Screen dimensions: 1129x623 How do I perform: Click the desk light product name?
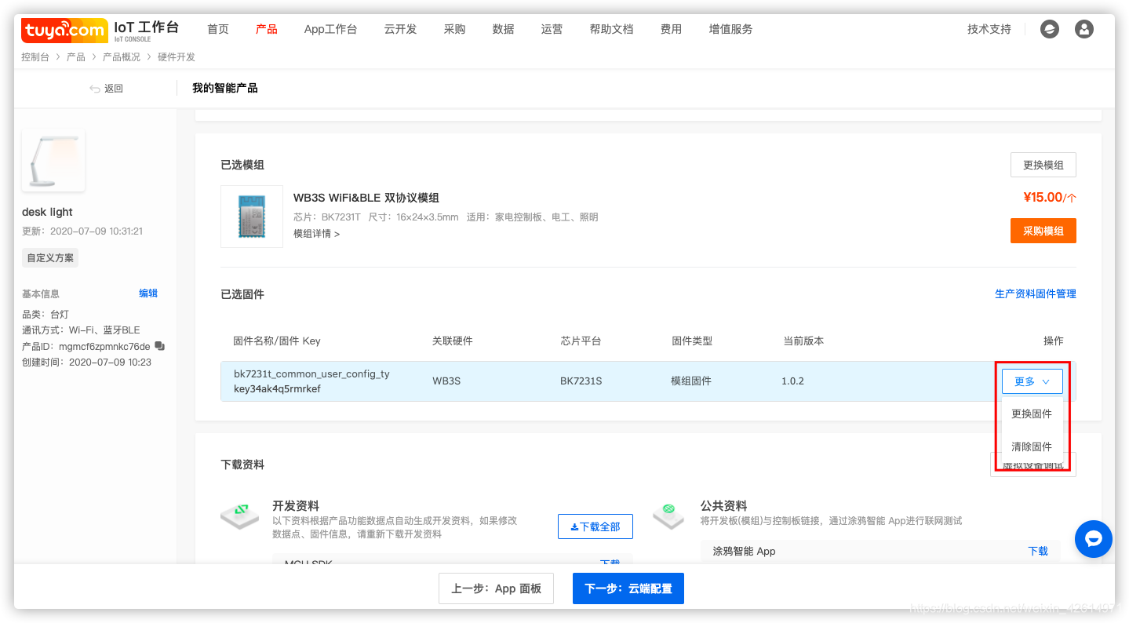point(47,212)
